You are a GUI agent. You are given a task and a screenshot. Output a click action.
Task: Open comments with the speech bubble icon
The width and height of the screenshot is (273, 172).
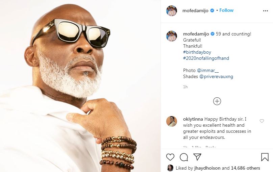pos(184,157)
